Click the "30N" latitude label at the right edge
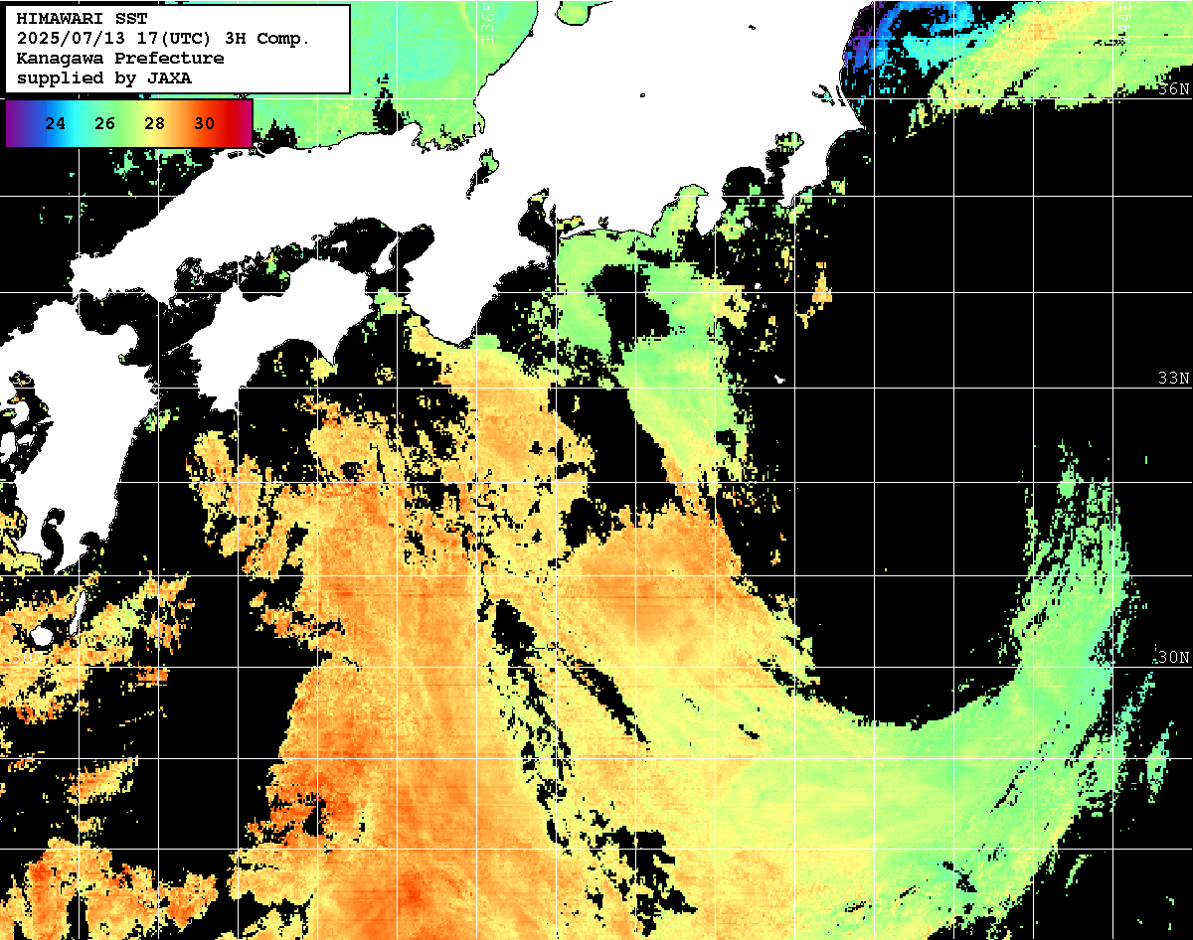 pos(1172,658)
